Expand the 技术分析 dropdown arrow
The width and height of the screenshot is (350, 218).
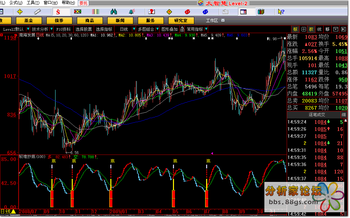click(x=51, y=29)
